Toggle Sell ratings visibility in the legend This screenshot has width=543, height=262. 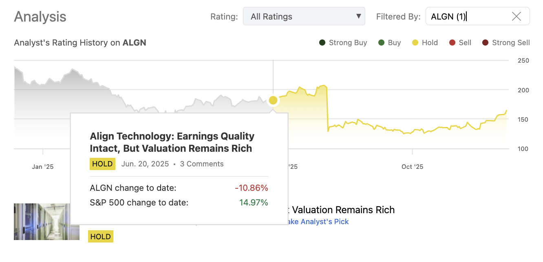coord(451,42)
